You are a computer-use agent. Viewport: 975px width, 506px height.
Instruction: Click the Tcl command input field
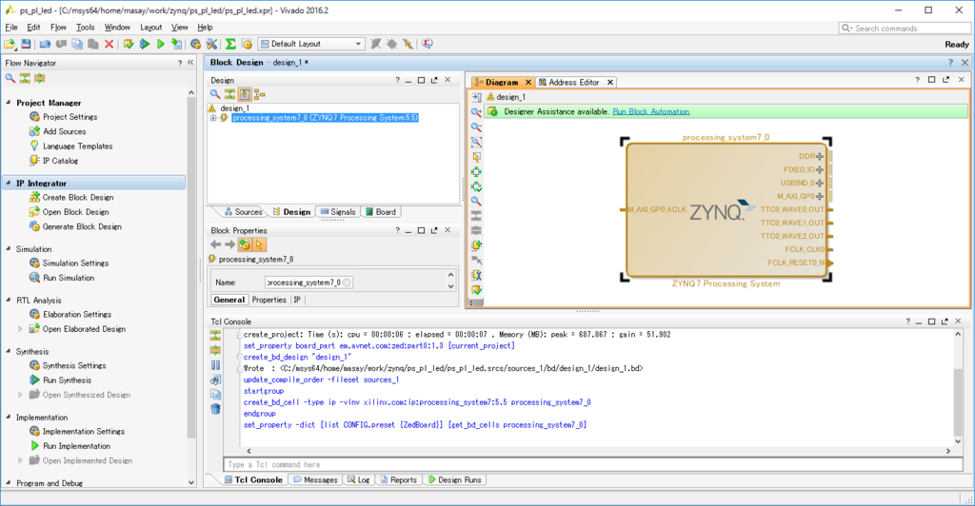(x=592, y=464)
